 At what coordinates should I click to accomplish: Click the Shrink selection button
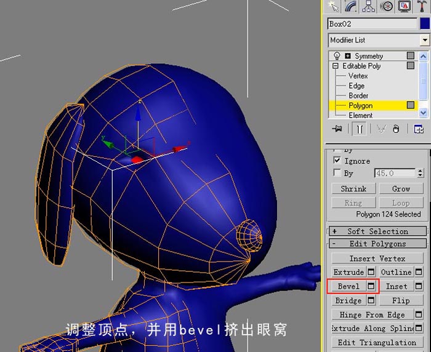pos(353,189)
